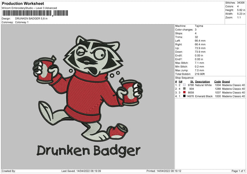Click thread code 1004
The width and height of the screenshot is (247, 174).
point(218,85)
